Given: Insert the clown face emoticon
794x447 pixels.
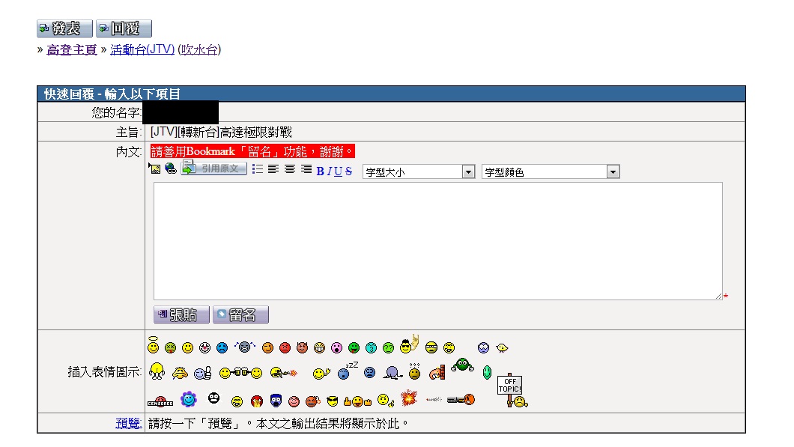Looking at the screenshot, I should pos(204,348).
